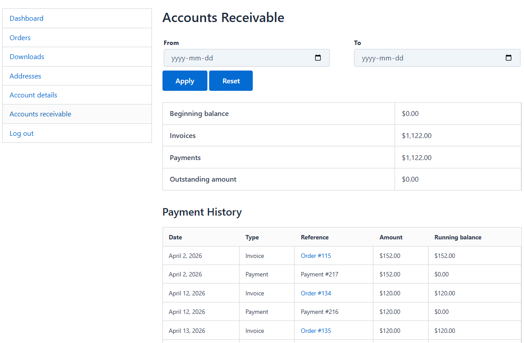The image size is (524, 343).
Task: Open Order #115 link
Action: point(316,256)
